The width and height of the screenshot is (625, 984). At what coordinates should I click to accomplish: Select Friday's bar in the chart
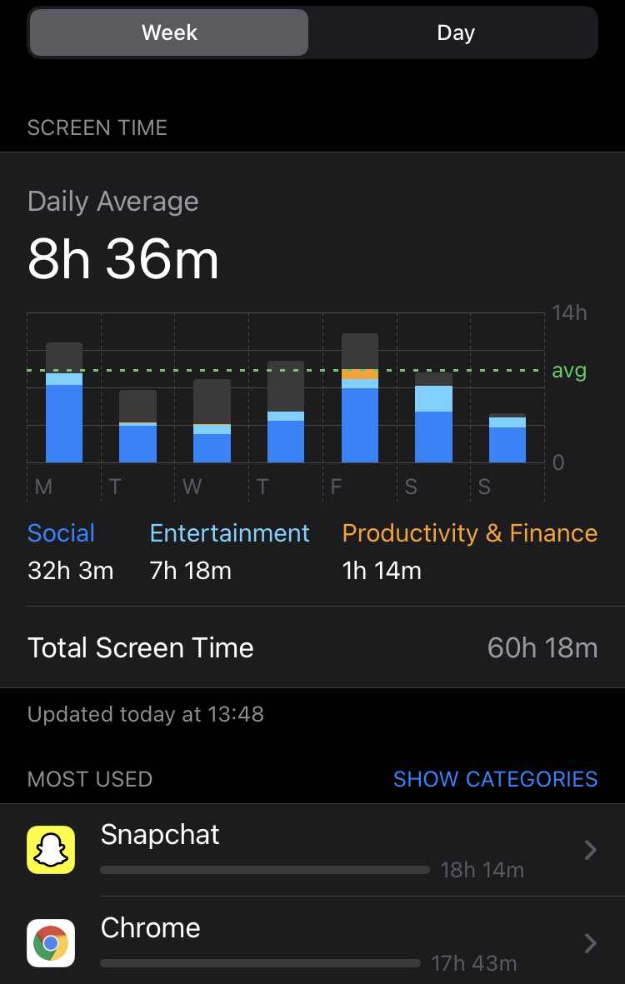point(360,398)
